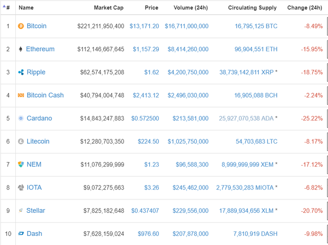
Task: Sort table by rank # column
Action: click(7, 8)
